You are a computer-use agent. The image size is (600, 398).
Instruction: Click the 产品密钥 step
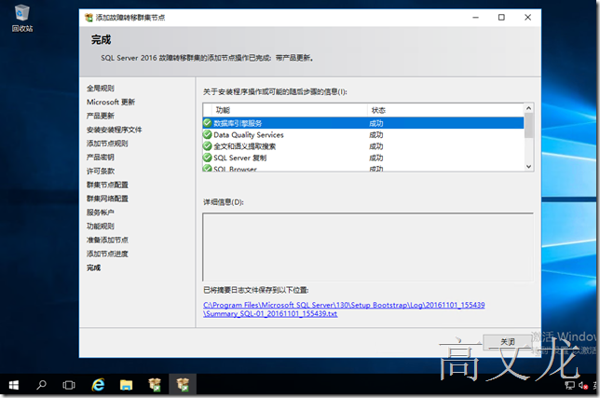101,157
